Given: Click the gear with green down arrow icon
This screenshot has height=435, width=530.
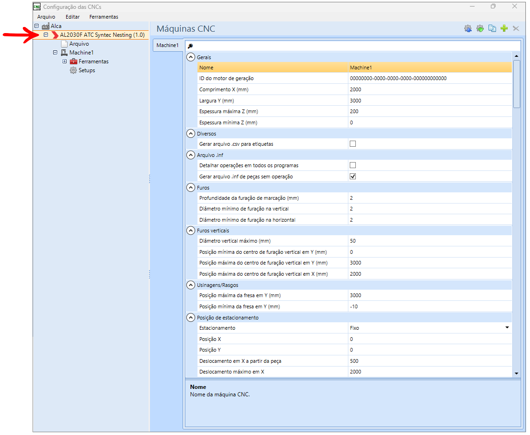Looking at the screenshot, I should (480, 29).
